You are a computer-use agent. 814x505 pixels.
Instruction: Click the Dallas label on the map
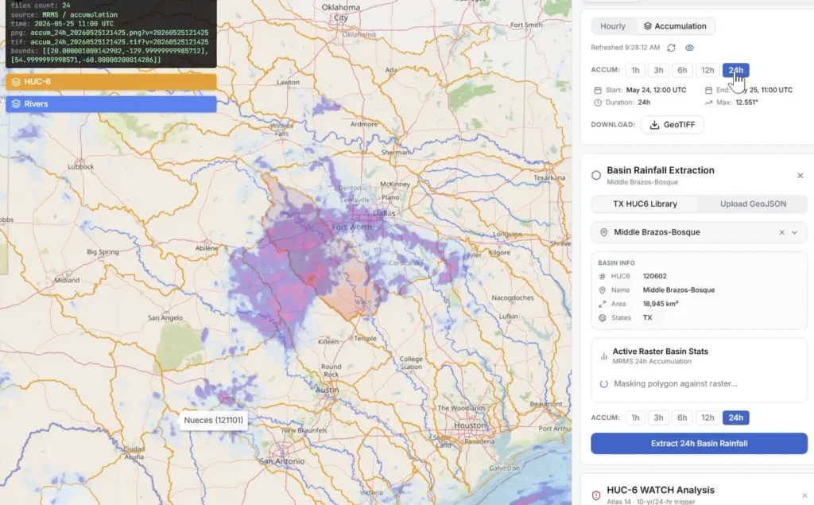tap(384, 213)
